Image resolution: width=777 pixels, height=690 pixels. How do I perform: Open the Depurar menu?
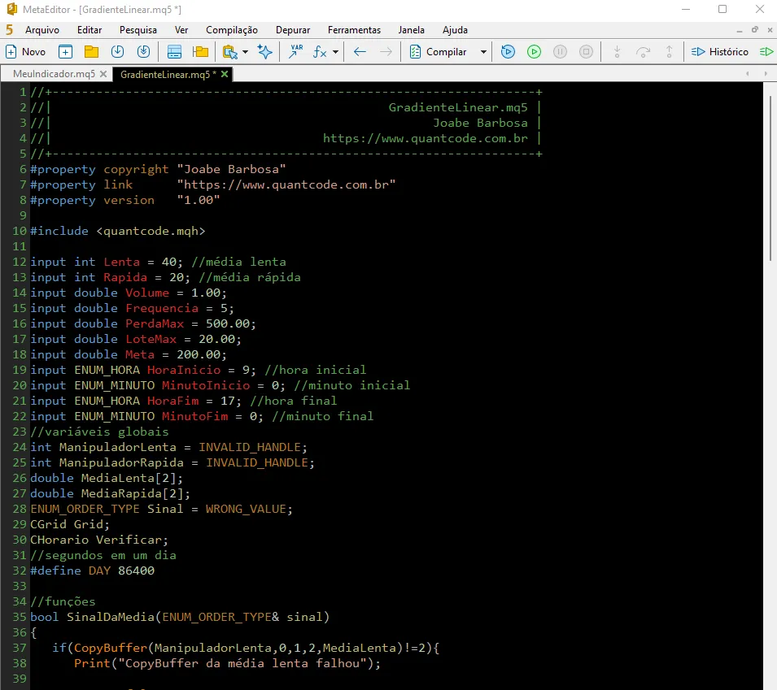coord(293,30)
